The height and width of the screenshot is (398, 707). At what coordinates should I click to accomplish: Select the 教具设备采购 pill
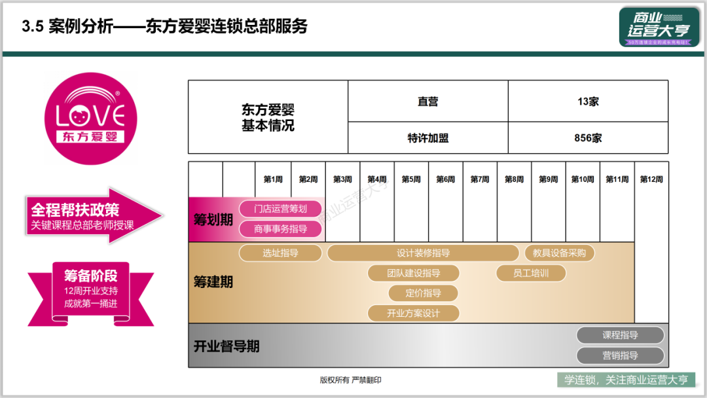point(559,253)
